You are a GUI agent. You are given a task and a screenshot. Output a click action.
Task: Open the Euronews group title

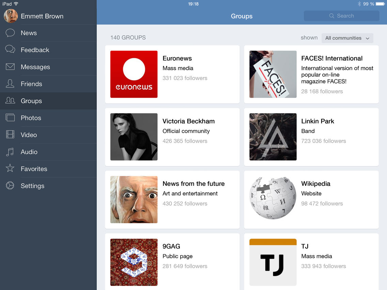tap(177, 58)
